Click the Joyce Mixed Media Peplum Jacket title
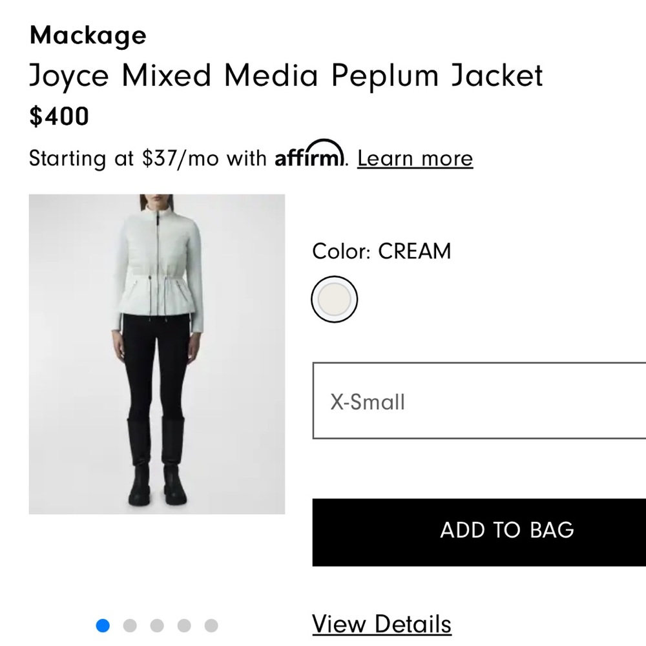This screenshot has width=646, height=646. (286, 76)
